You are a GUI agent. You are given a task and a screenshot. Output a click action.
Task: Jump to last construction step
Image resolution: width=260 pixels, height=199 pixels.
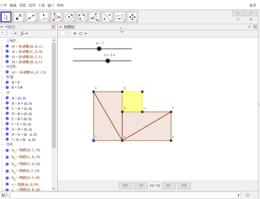pyautogui.click(x=184, y=186)
